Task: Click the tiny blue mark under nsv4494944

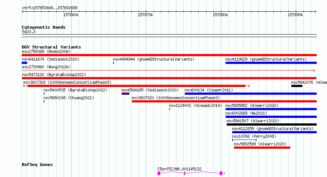Action: 114,63
